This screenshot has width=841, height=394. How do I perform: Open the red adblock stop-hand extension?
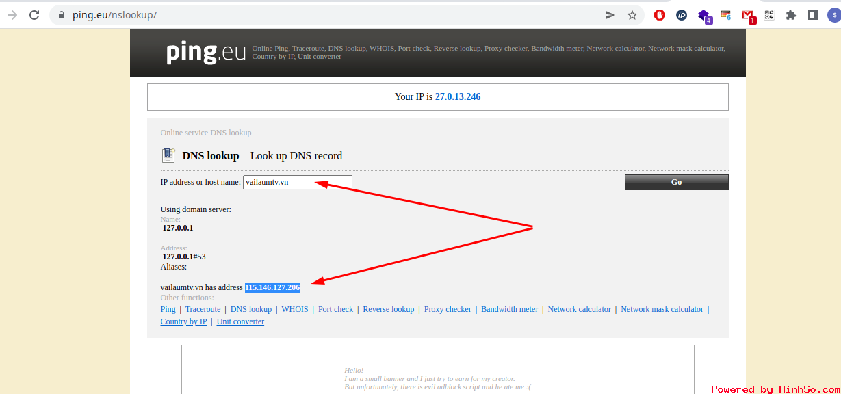click(660, 15)
